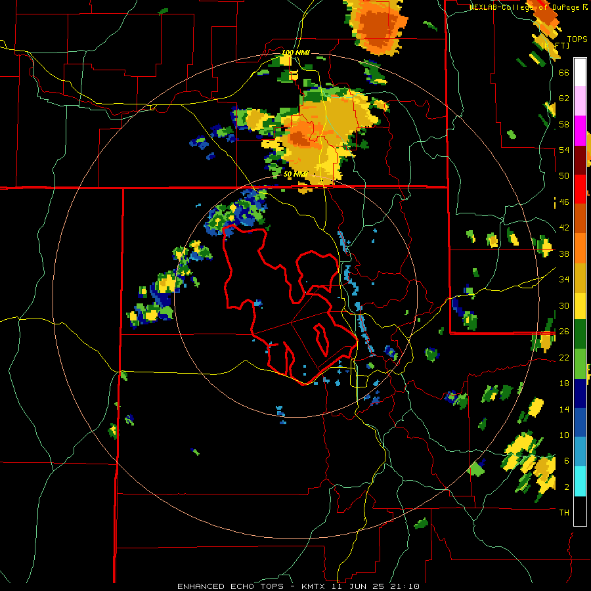
Task: Click the "100 NMI" range ring label
Action: (x=295, y=53)
